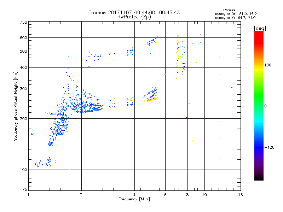Click the '200' y-axis tick label

[x=23, y=119]
